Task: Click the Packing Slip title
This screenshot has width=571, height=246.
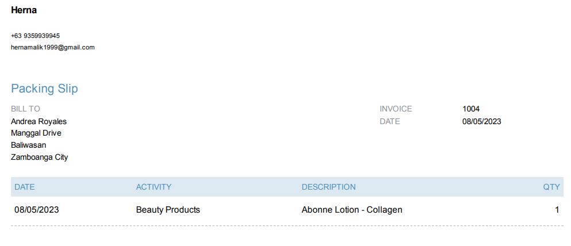Action: (x=44, y=89)
